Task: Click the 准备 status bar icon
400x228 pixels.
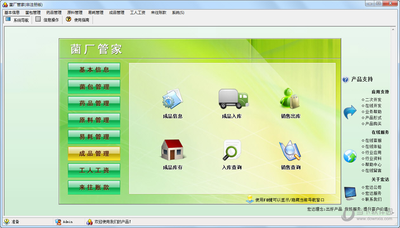Action: pos(7,222)
